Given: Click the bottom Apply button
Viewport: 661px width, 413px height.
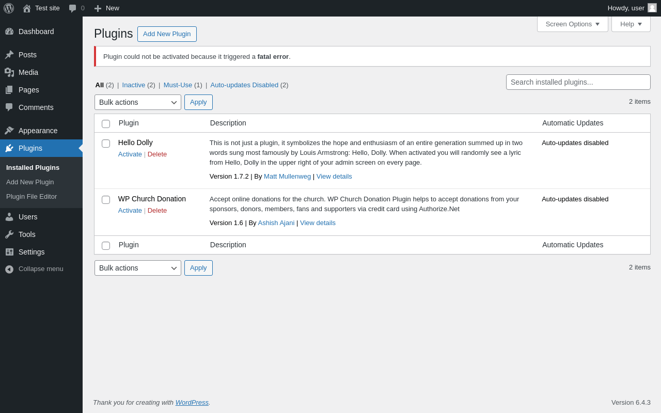Looking at the screenshot, I should click(198, 268).
